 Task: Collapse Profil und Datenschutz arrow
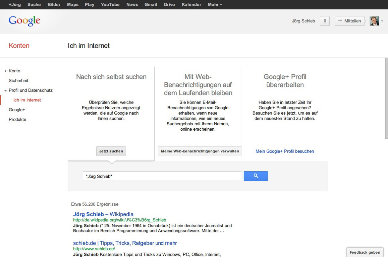point(5,90)
